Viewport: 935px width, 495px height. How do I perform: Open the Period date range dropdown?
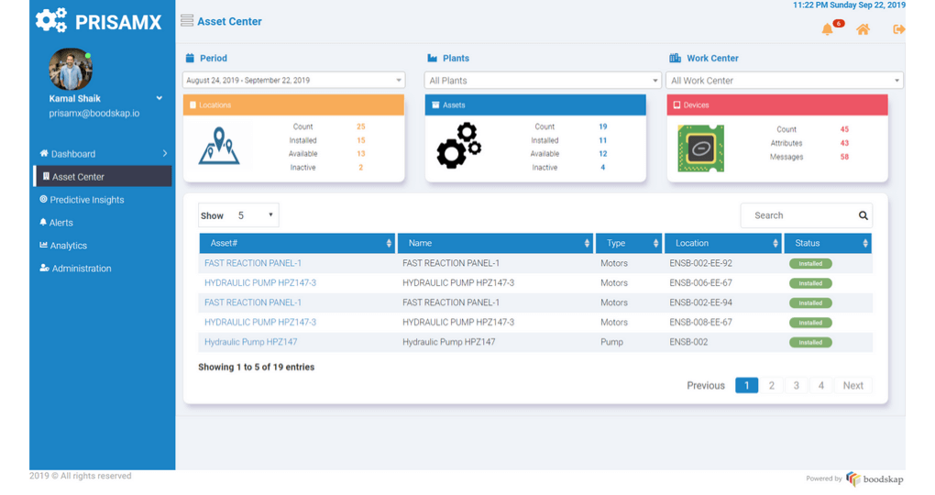point(293,80)
